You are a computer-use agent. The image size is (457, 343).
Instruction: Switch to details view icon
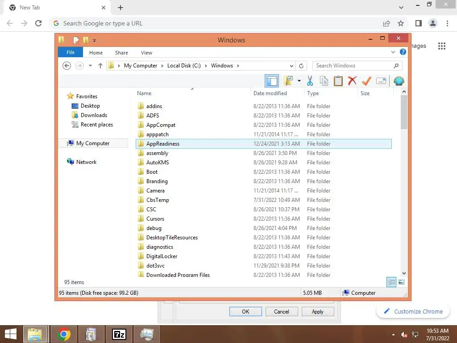click(x=391, y=282)
